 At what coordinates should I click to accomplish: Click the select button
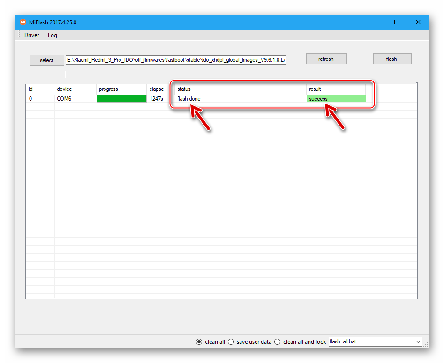[x=47, y=60]
